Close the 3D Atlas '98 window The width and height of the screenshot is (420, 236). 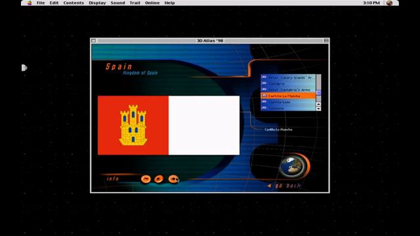[93, 41]
